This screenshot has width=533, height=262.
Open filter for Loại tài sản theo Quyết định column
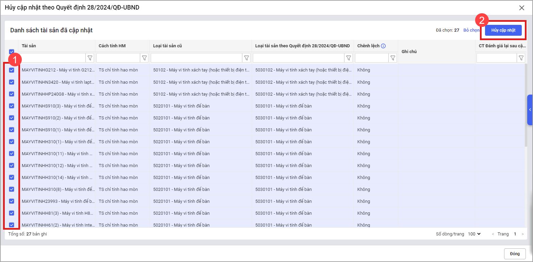[x=349, y=58]
